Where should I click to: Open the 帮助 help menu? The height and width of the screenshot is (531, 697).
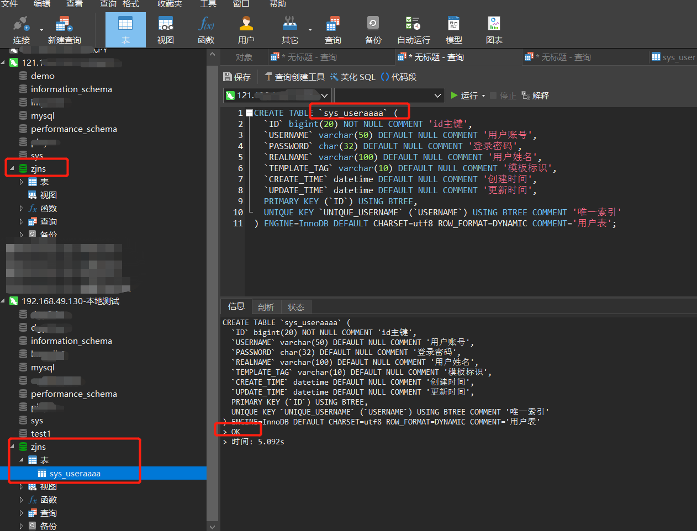coord(278,4)
